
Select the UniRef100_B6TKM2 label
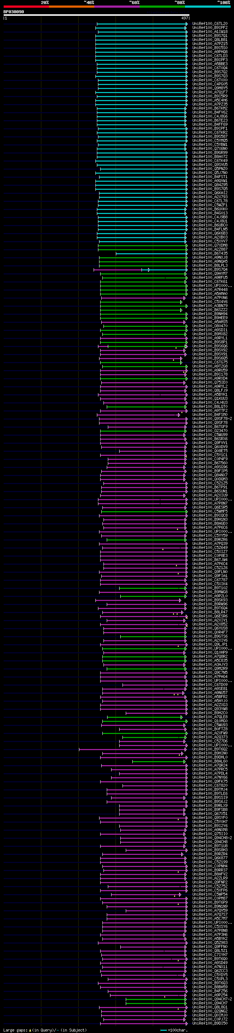point(210,108)
